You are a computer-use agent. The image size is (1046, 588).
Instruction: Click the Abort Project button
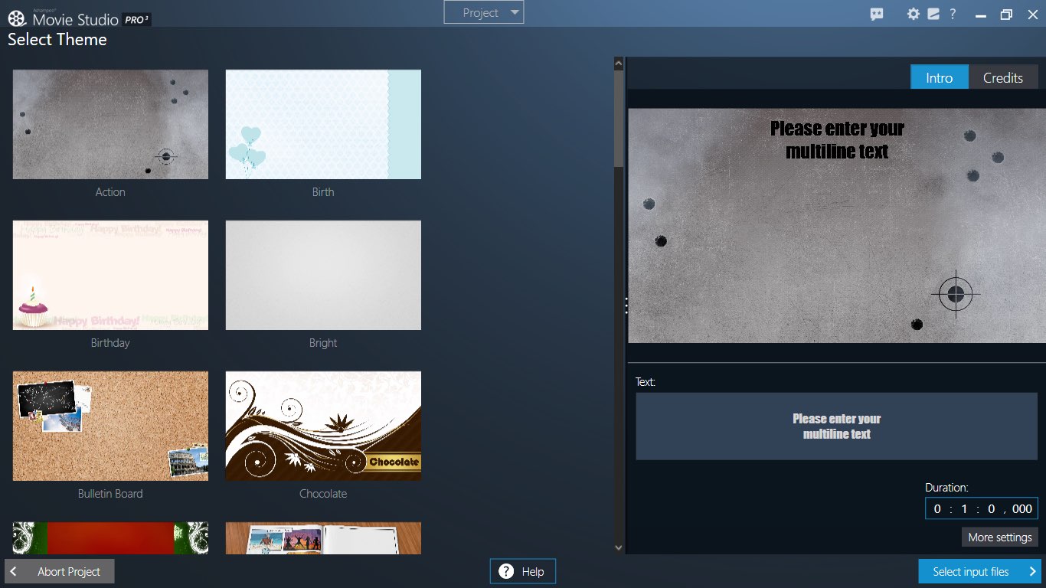click(60, 571)
